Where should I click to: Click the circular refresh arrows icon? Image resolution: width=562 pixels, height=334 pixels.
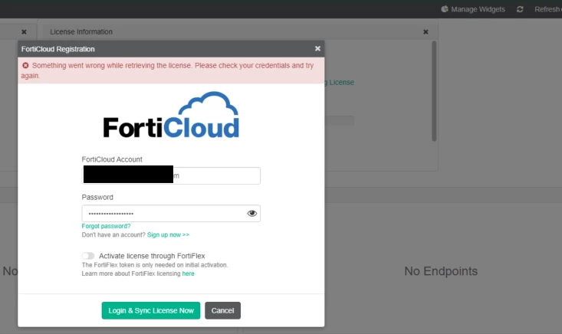(x=520, y=9)
